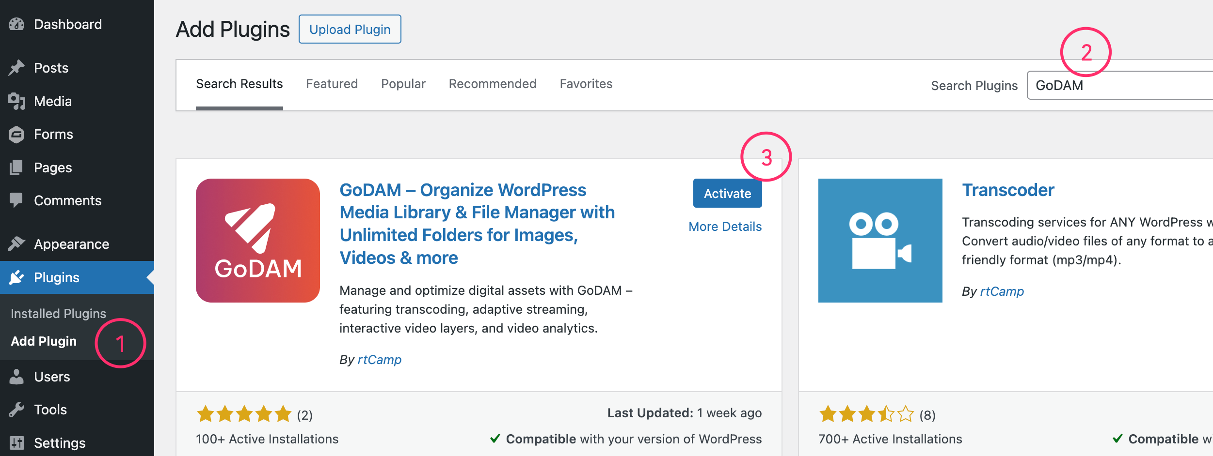View the Favorites tab

tap(586, 83)
